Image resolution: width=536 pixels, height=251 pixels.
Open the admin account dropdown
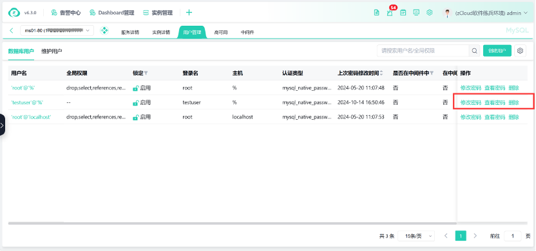pos(492,13)
